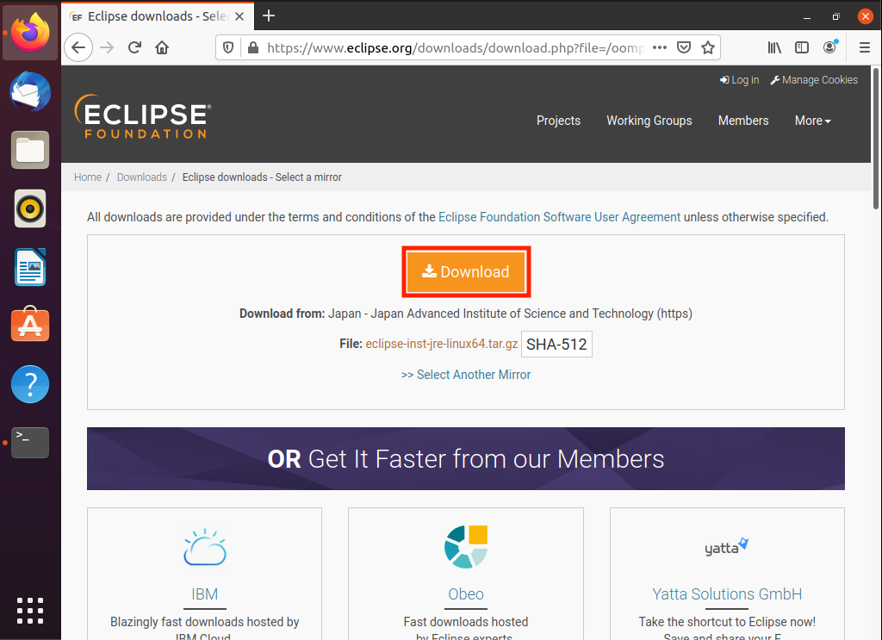882x640 pixels.
Task: Click Manage Cookies link
Action: pyautogui.click(x=814, y=80)
